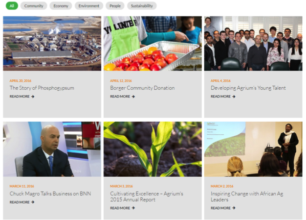The height and width of the screenshot is (220, 306).
Task: Filter articles by Sustainability
Action: point(142,6)
